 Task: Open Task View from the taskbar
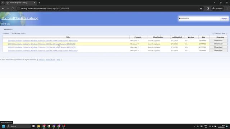(33, 126)
